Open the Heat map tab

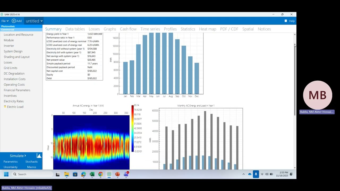[x=208, y=29]
